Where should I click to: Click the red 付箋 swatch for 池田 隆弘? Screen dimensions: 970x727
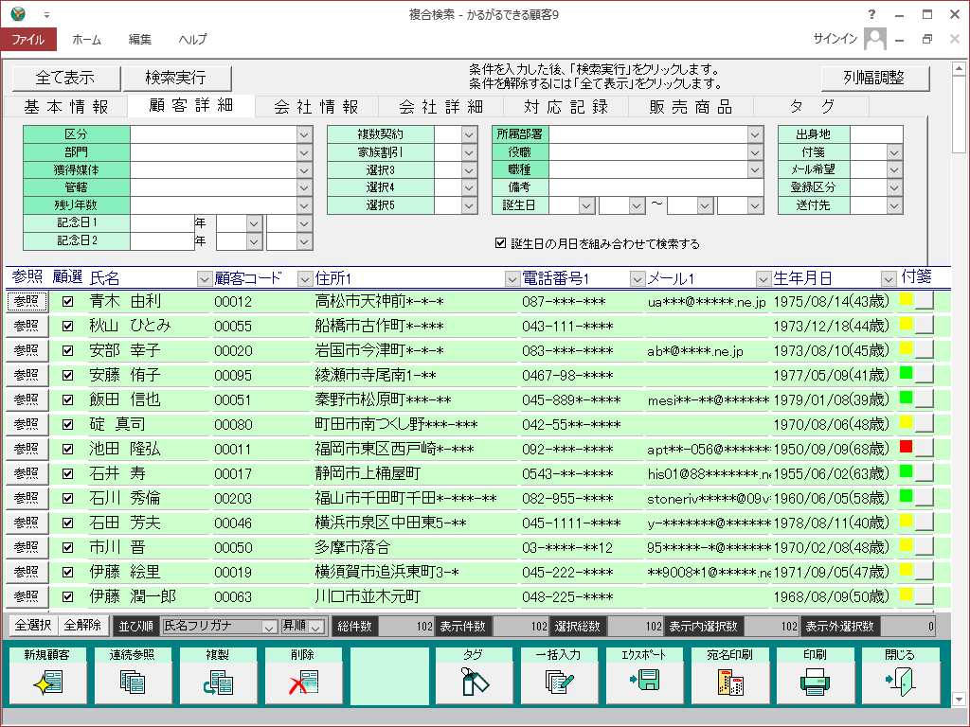[906, 447]
